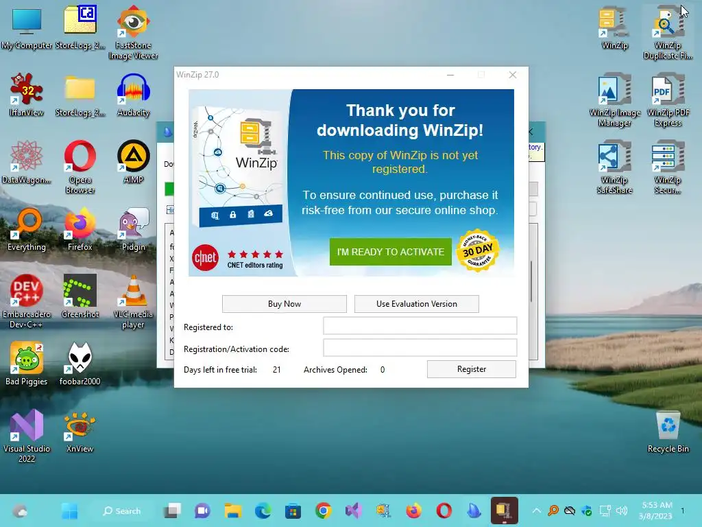Open WinZip Image Manager shortcut
Viewport: 702px width, 527px height.
615,99
